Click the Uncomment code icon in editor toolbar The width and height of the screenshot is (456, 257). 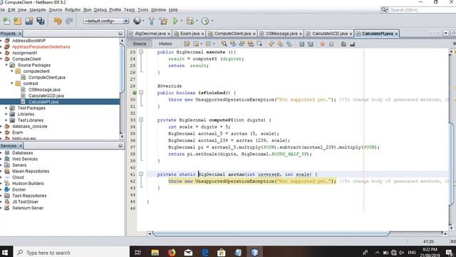pos(353,44)
